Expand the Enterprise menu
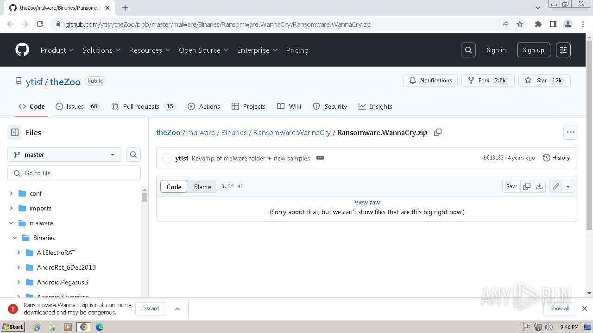The width and height of the screenshot is (593, 333). (x=257, y=50)
